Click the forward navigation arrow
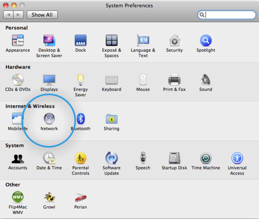The image size is (259, 219). [x=19, y=15]
